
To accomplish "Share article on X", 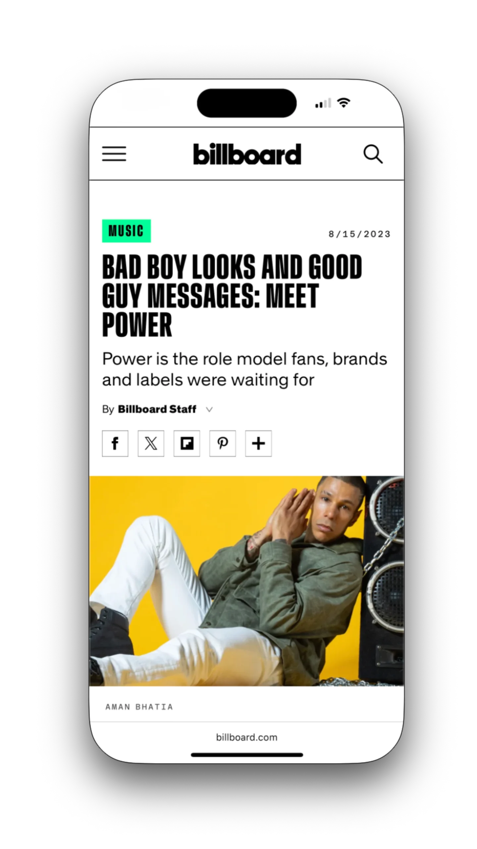I will (151, 443).
